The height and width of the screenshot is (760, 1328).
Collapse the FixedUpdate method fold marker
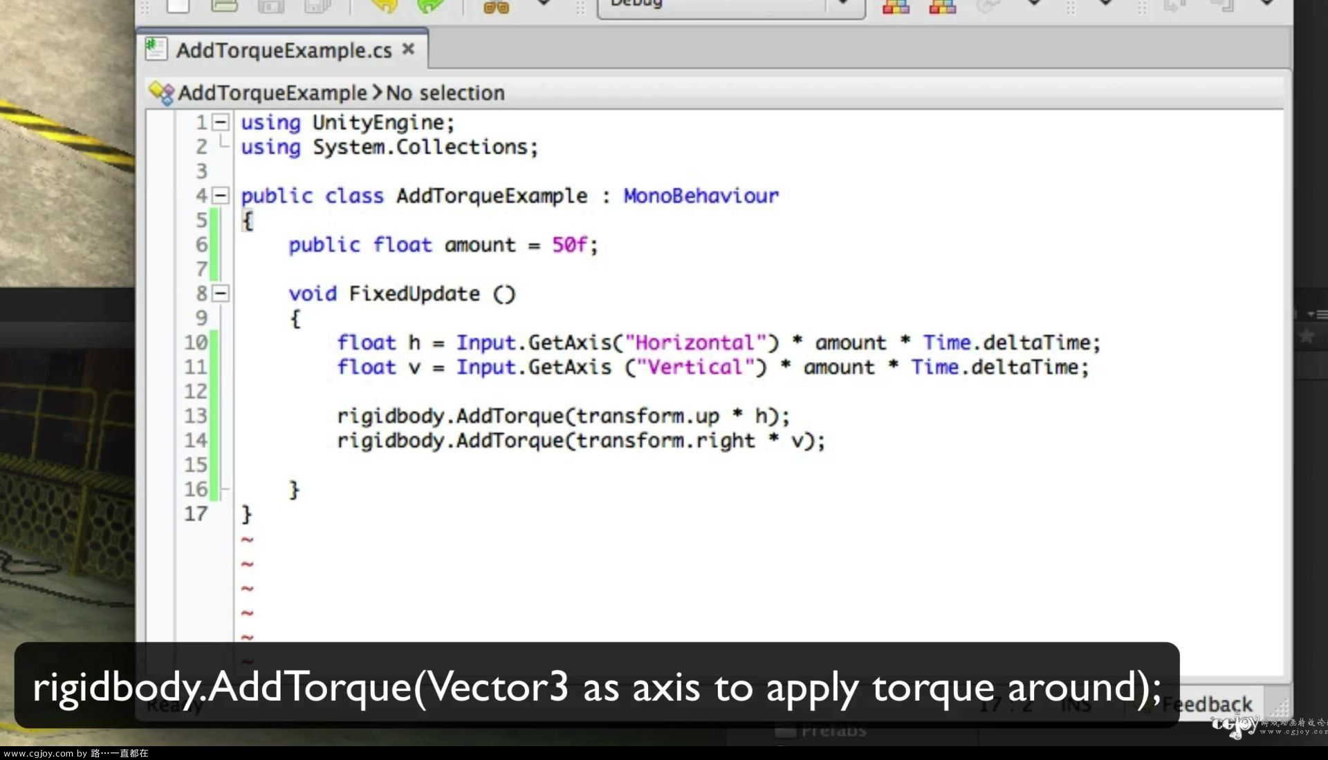[220, 293]
